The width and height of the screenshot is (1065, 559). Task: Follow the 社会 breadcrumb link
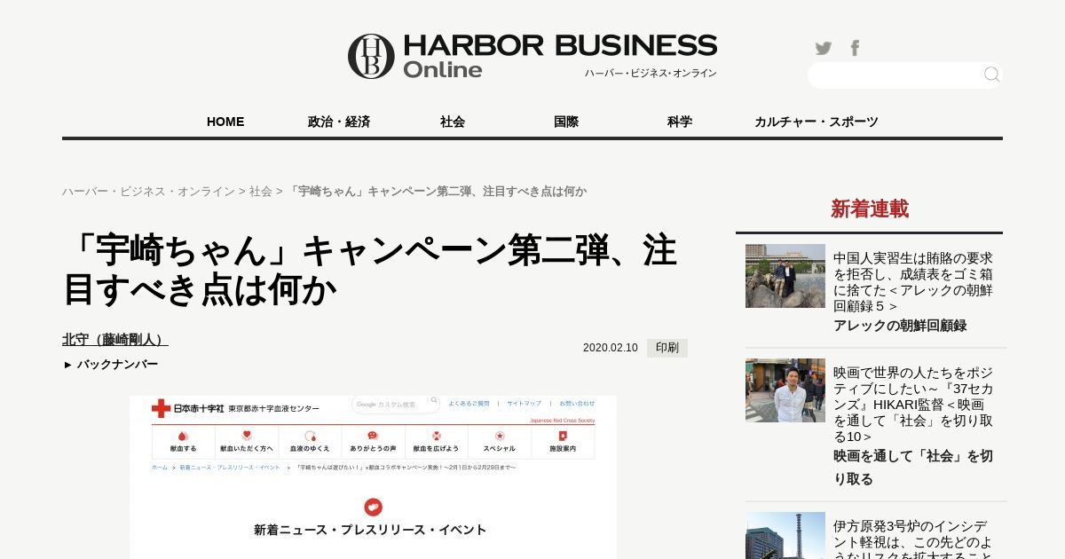261,191
